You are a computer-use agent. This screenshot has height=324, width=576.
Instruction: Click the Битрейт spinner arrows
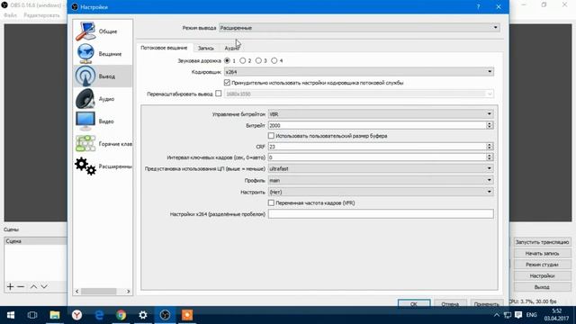[x=490, y=125]
